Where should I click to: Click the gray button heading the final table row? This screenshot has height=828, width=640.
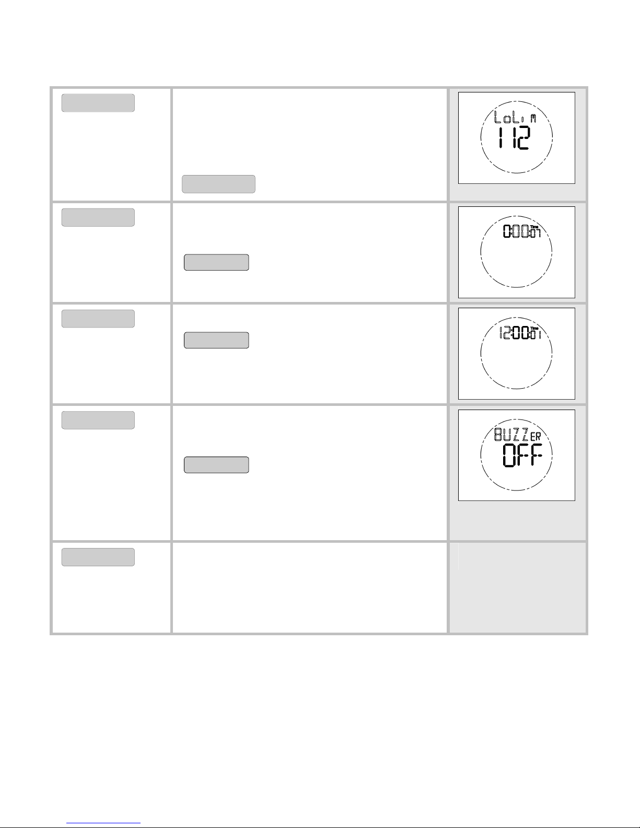click(x=98, y=557)
